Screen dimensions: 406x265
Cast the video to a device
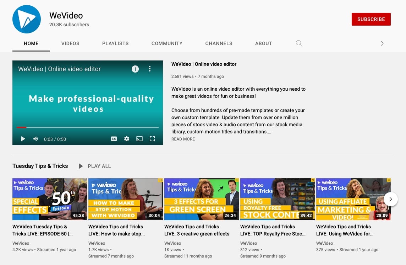click(x=139, y=139)
